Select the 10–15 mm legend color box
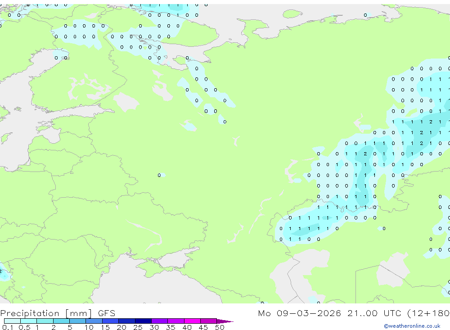 pos(94,321)
